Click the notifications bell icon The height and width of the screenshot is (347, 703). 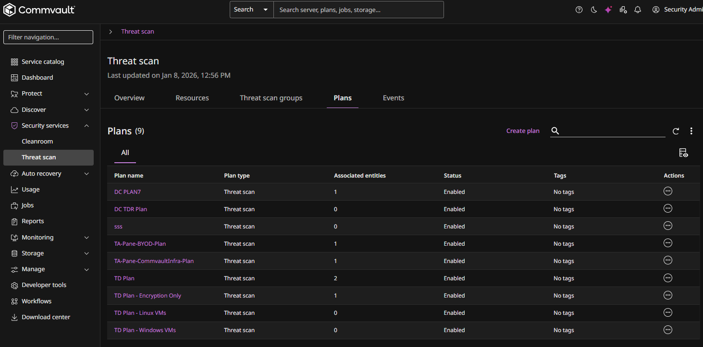(638, 10)
